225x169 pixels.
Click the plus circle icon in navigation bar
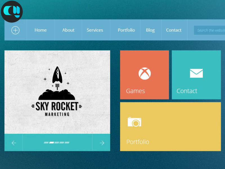15,30
